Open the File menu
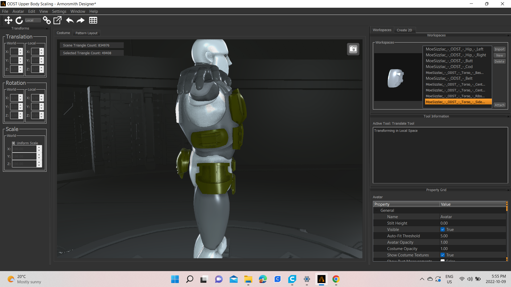511x287 pixels. point(5,11)
